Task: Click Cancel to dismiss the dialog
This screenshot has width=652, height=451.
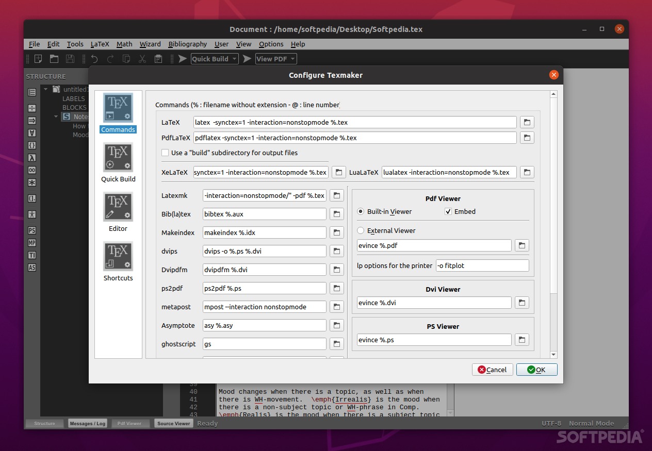Action: pyautogui.click(x=492, y=370)
